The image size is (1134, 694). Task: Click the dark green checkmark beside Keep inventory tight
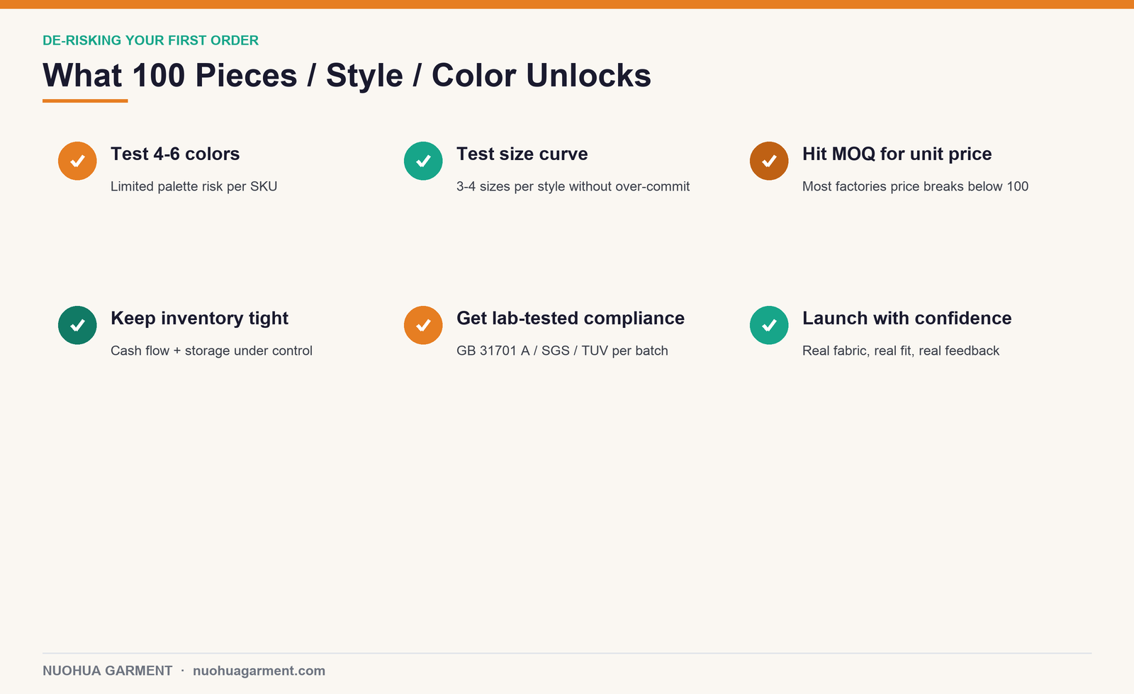coord(77,325)
